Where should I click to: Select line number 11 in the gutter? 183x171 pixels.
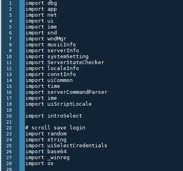9,63
